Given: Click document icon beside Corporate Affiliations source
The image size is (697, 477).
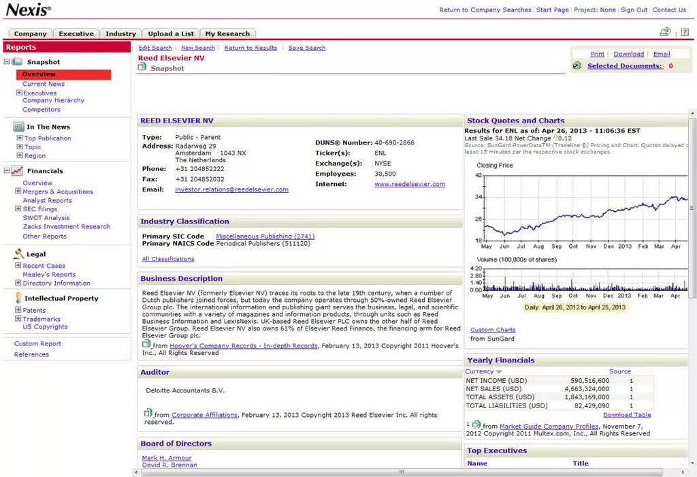Looking at the screenshot, I should pos(148,414).
